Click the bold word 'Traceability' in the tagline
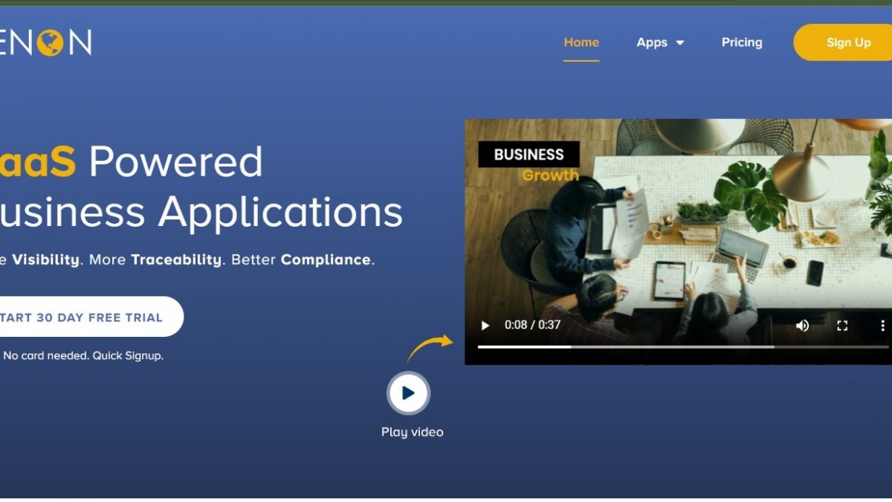Screen dimensions: 892x502 [x=176, y=260]
